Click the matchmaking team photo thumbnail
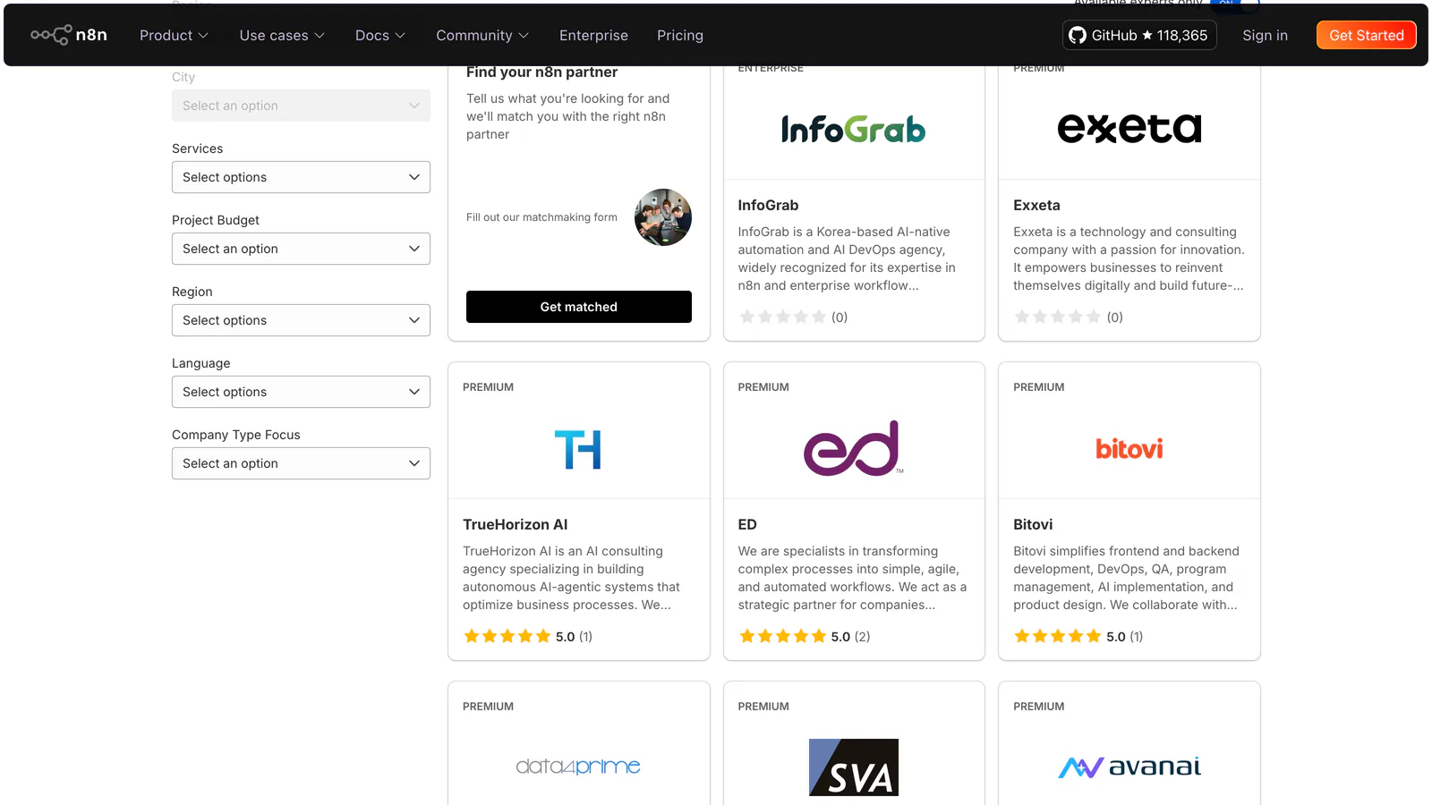1432x805 pixels. coord(663,217)
